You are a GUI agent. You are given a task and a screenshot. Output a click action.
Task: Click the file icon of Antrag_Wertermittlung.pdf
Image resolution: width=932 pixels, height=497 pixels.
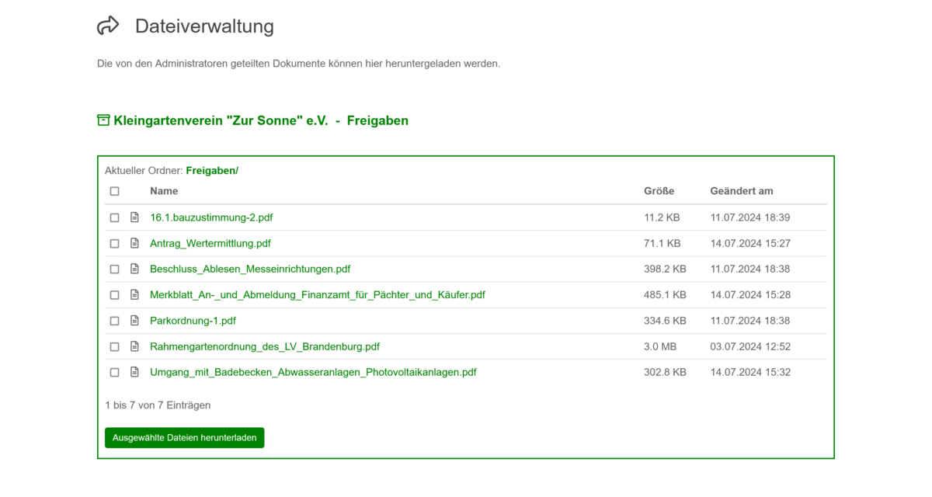(x=134, y=243)
